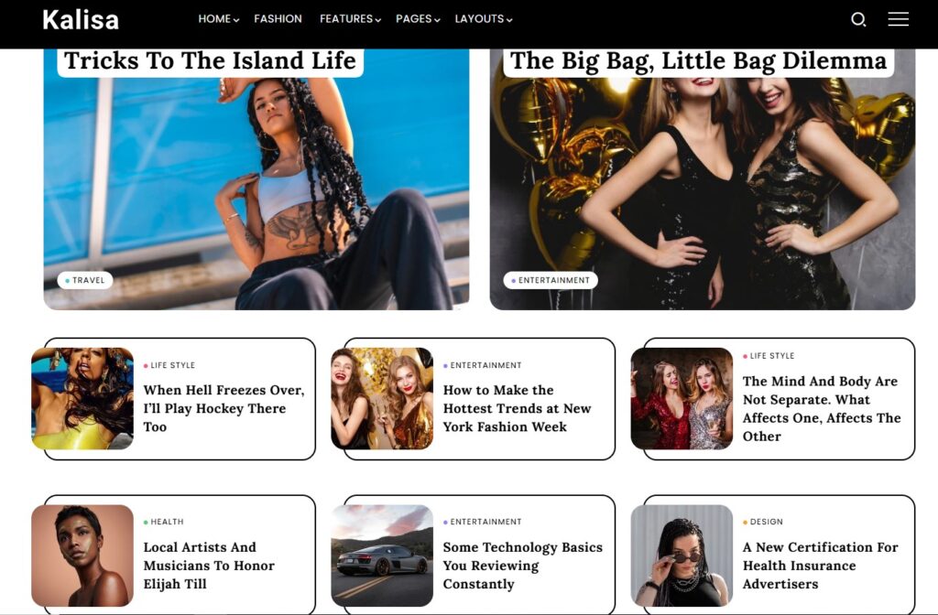This screenshot has height=615, width=938.
Task: Open 'Local Artists And Musicians' article
Action: [x=209, y=566]
